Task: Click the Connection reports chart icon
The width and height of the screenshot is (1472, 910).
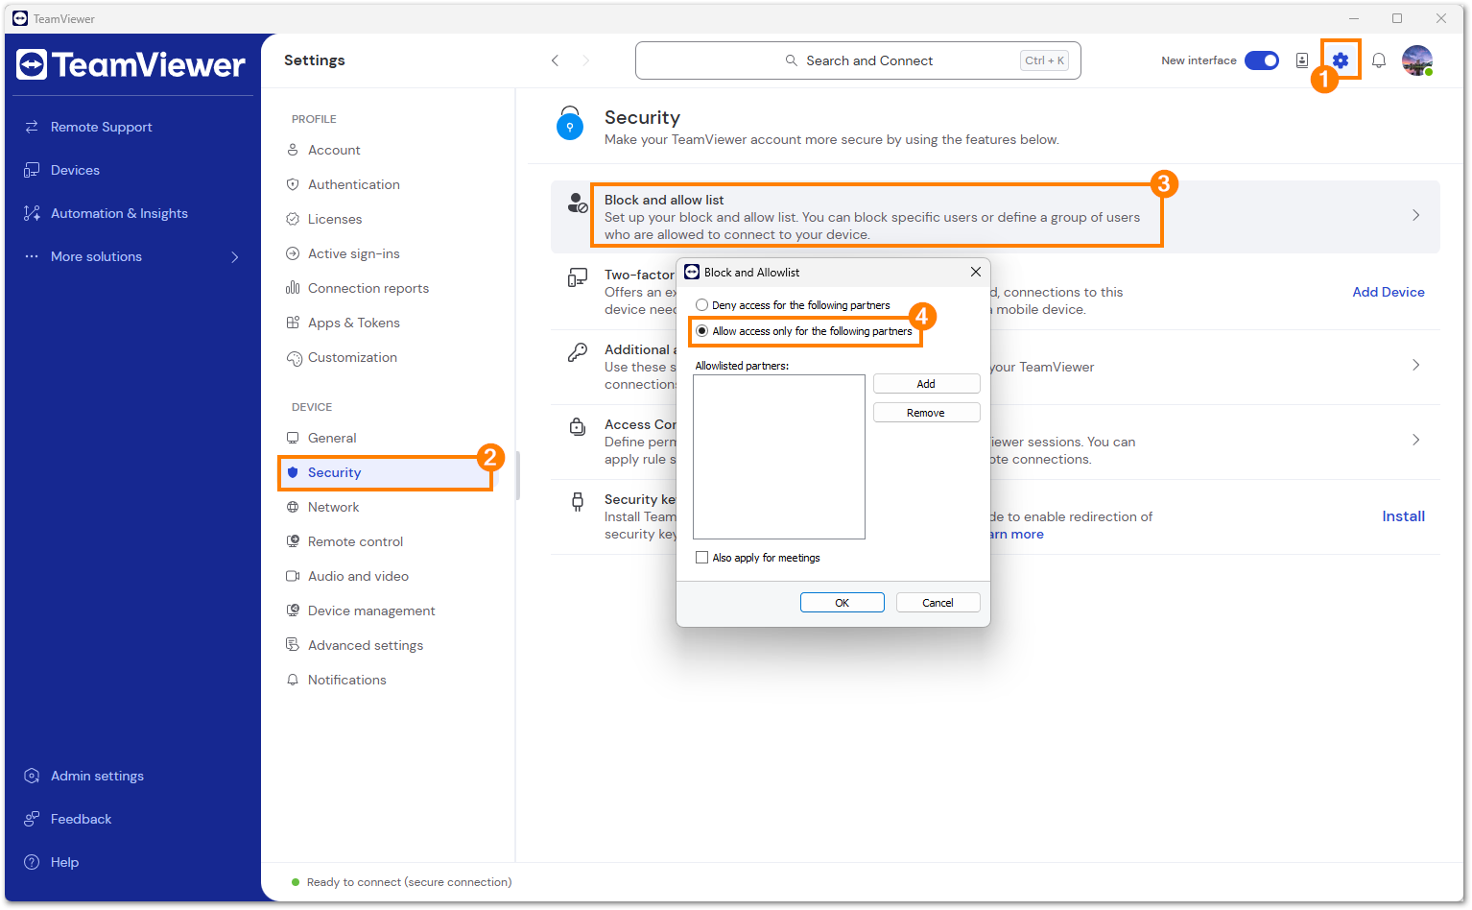Action: tap(293, 288)
